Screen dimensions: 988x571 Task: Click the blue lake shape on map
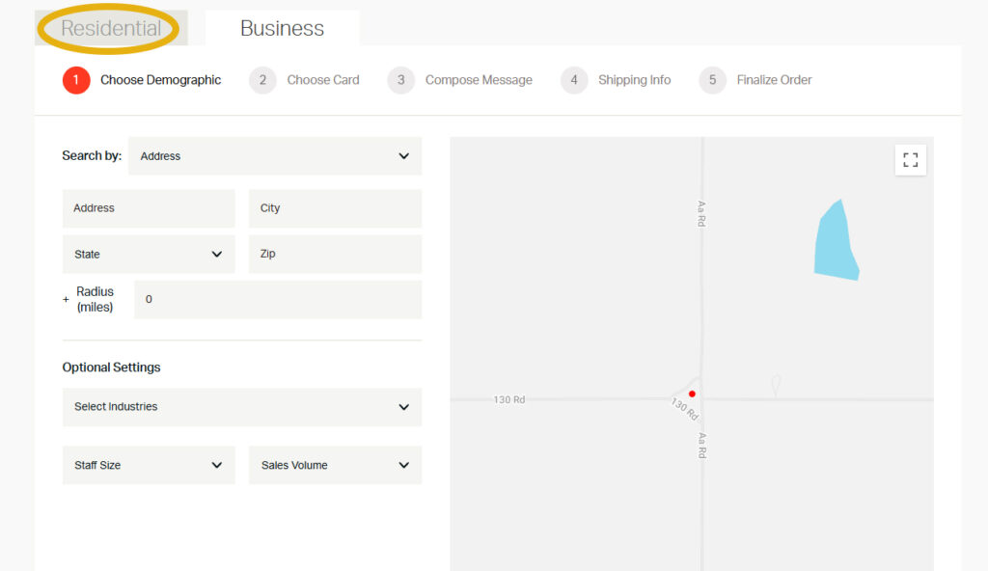(835, 243)
